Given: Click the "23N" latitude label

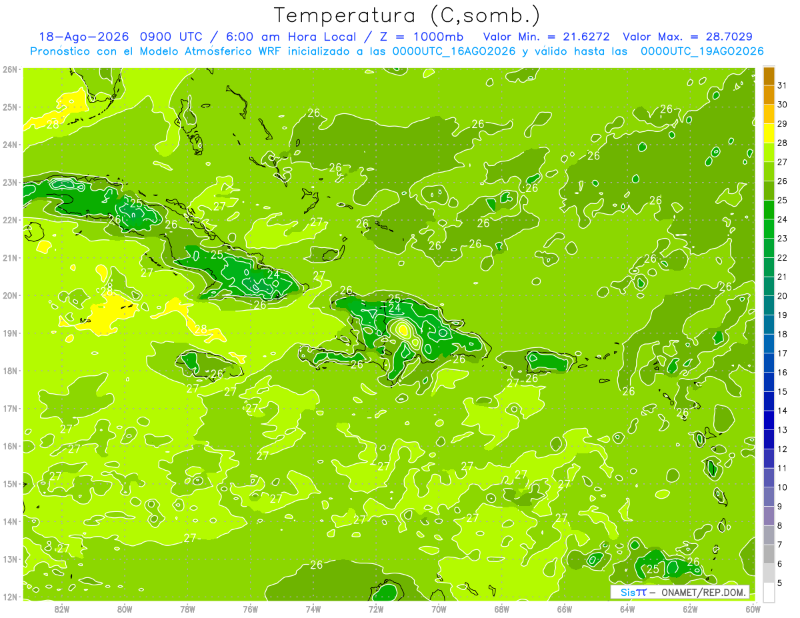Looking at the screenshot, I should pyautogui.click(x=10, y=182).
